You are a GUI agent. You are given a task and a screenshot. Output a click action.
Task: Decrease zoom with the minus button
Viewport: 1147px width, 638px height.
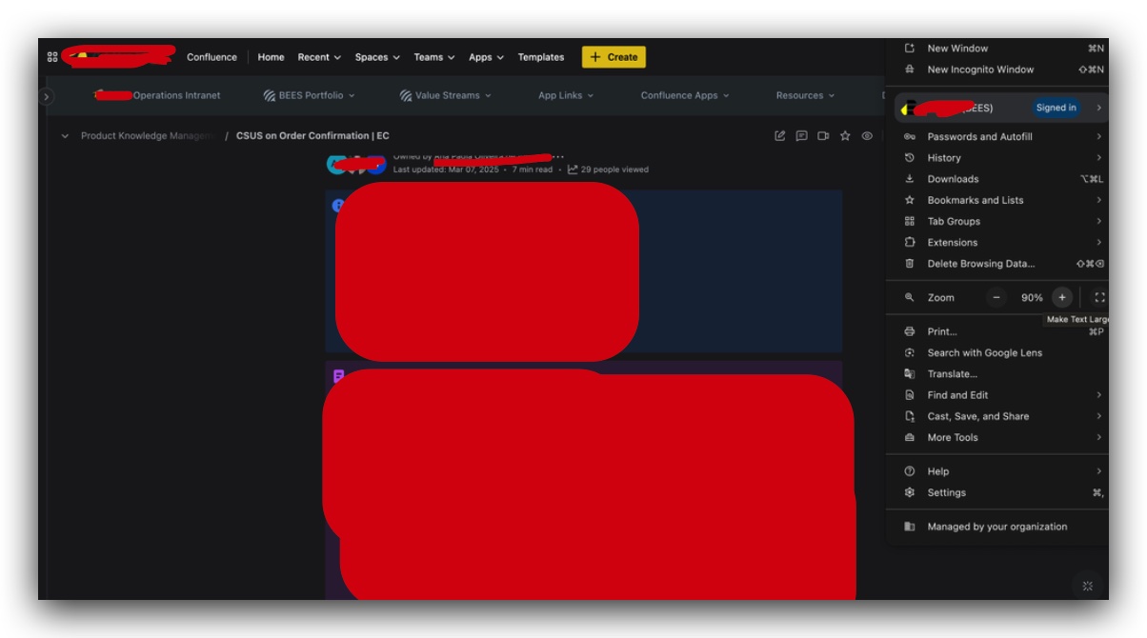pos(996,297)
